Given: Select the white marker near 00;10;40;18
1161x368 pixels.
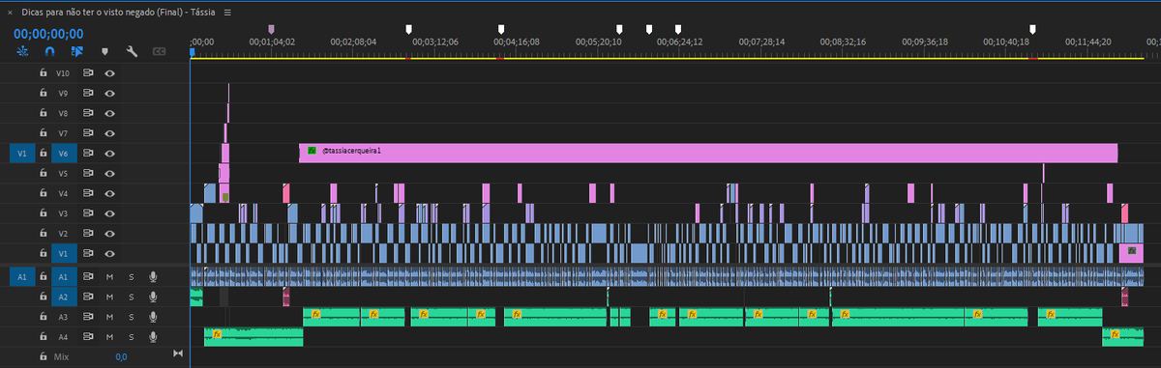Looking at the screenshot, I should click(1032, 30).
